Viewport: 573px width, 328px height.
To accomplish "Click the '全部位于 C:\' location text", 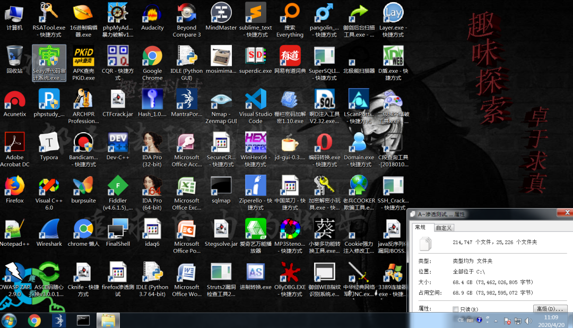I will tap(469, 271).
